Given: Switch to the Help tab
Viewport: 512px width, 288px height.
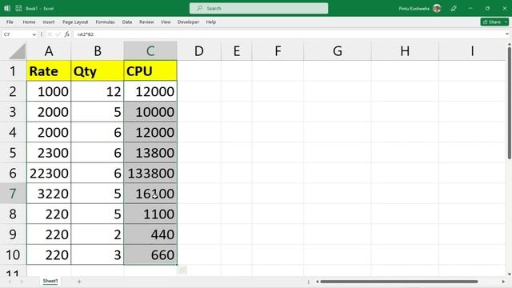Looking at the screenshot, I should click(x=211, y=22).
